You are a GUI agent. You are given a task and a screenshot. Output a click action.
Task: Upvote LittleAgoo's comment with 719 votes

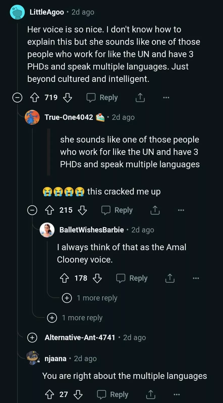point(35,98)
